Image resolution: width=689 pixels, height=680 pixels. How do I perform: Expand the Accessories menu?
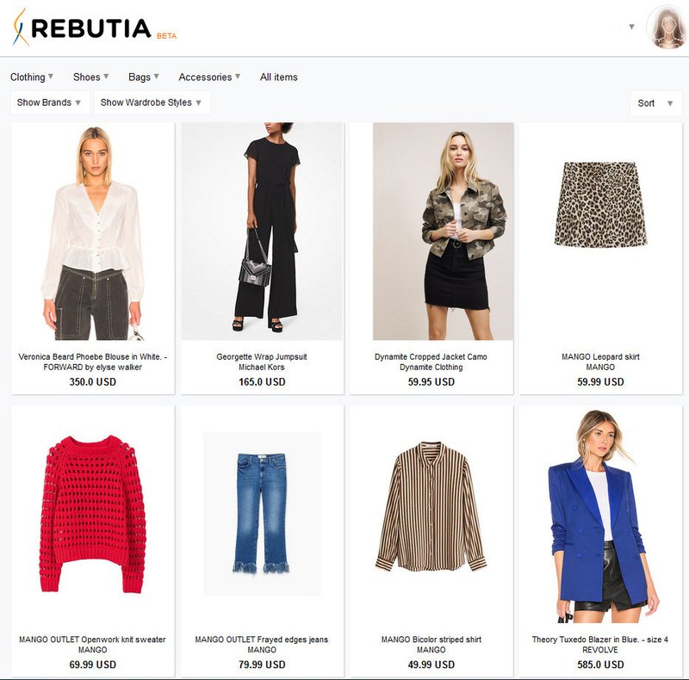(x=209, y=77)
